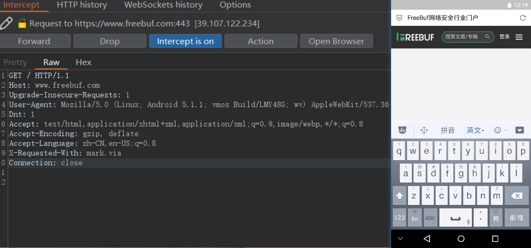Open the WebSockets history tab
Viewport: 531px width, 248px height.
(x=163, y=5)
